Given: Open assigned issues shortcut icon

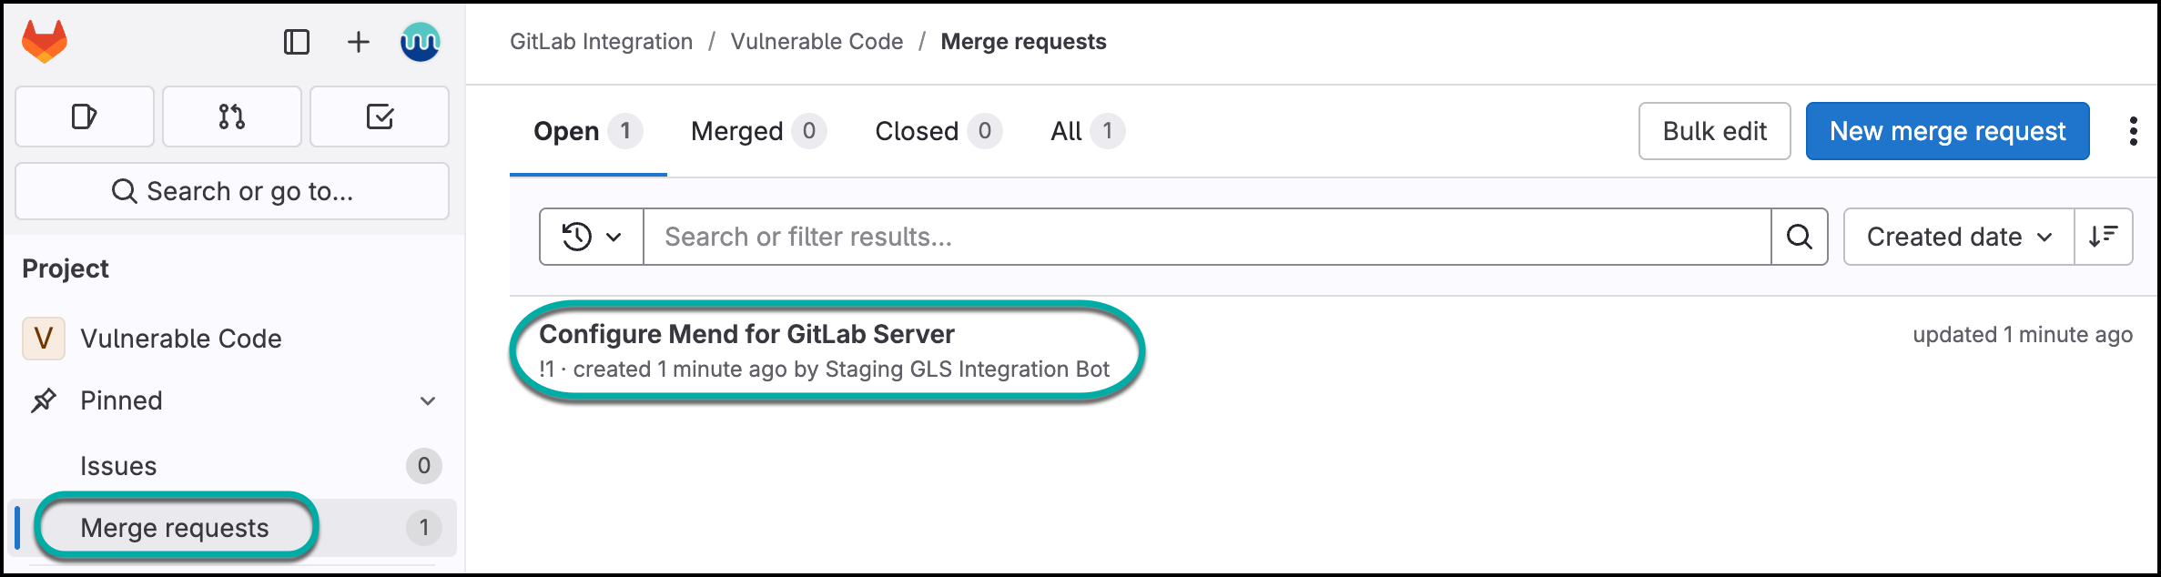Looking at the screenshot, I should pos(85,116).
